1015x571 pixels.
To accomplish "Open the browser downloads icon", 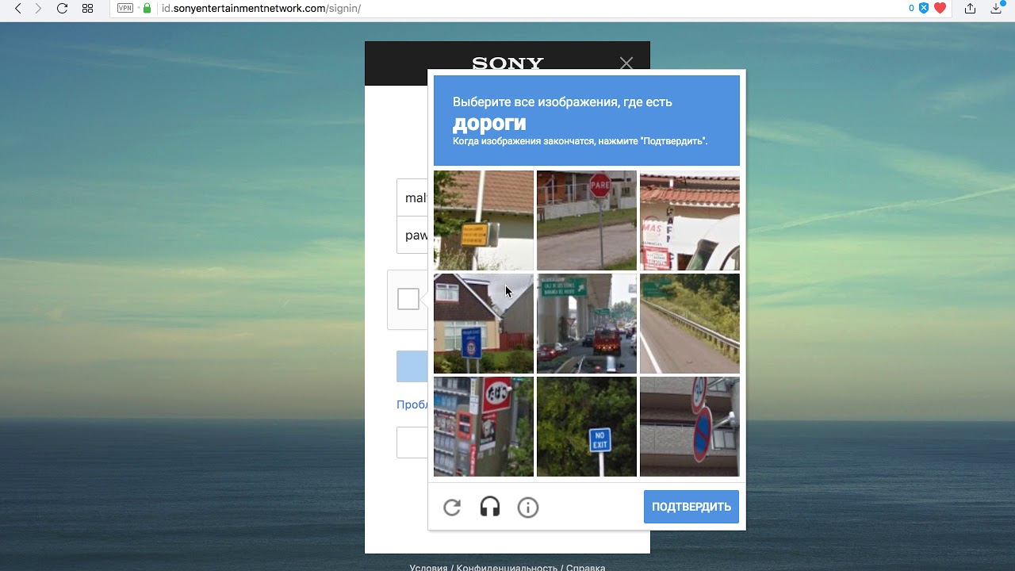I will point(998,9).
